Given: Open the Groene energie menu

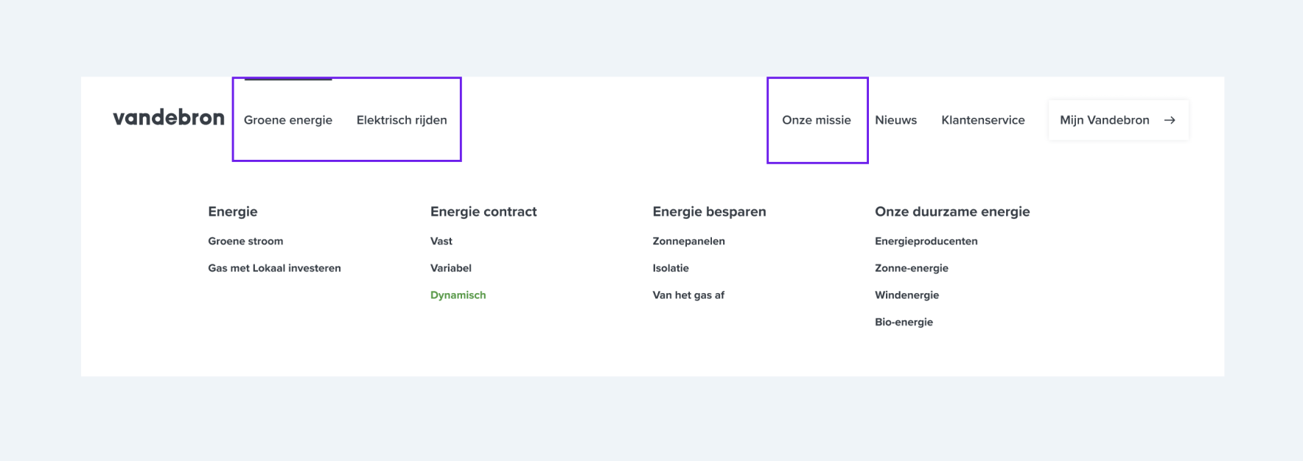Looking at the screenshot, I should [288, 120].
